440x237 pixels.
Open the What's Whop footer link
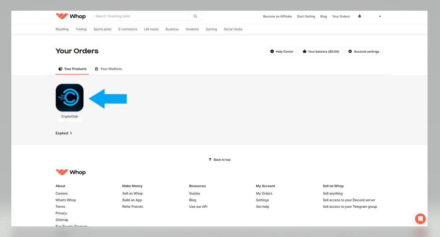point(66,200)
